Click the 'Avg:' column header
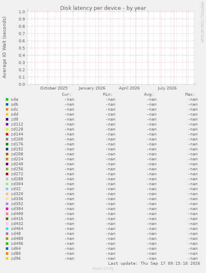 (x=149, y=94)
